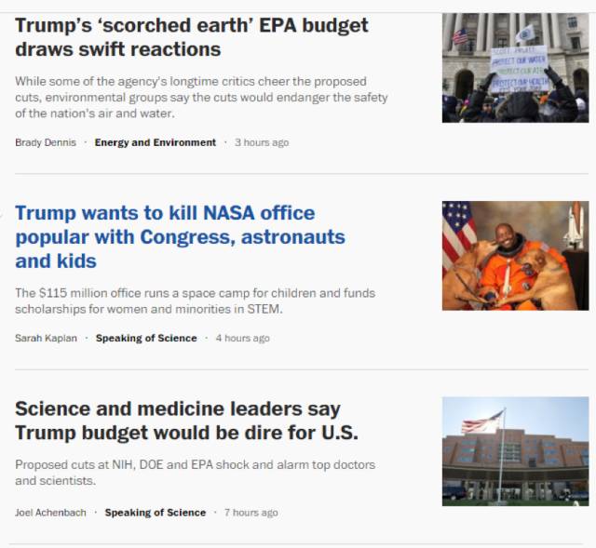This screenshot has height=548, width=596.
Task: Click the EPA protest photo thumbnail
Action: 515,68
